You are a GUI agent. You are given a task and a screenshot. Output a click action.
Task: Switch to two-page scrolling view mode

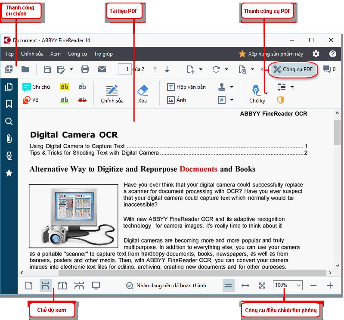coord(79,286)
